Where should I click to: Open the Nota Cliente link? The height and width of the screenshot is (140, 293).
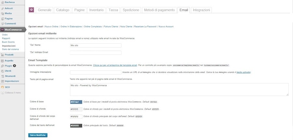click(126, 27)
